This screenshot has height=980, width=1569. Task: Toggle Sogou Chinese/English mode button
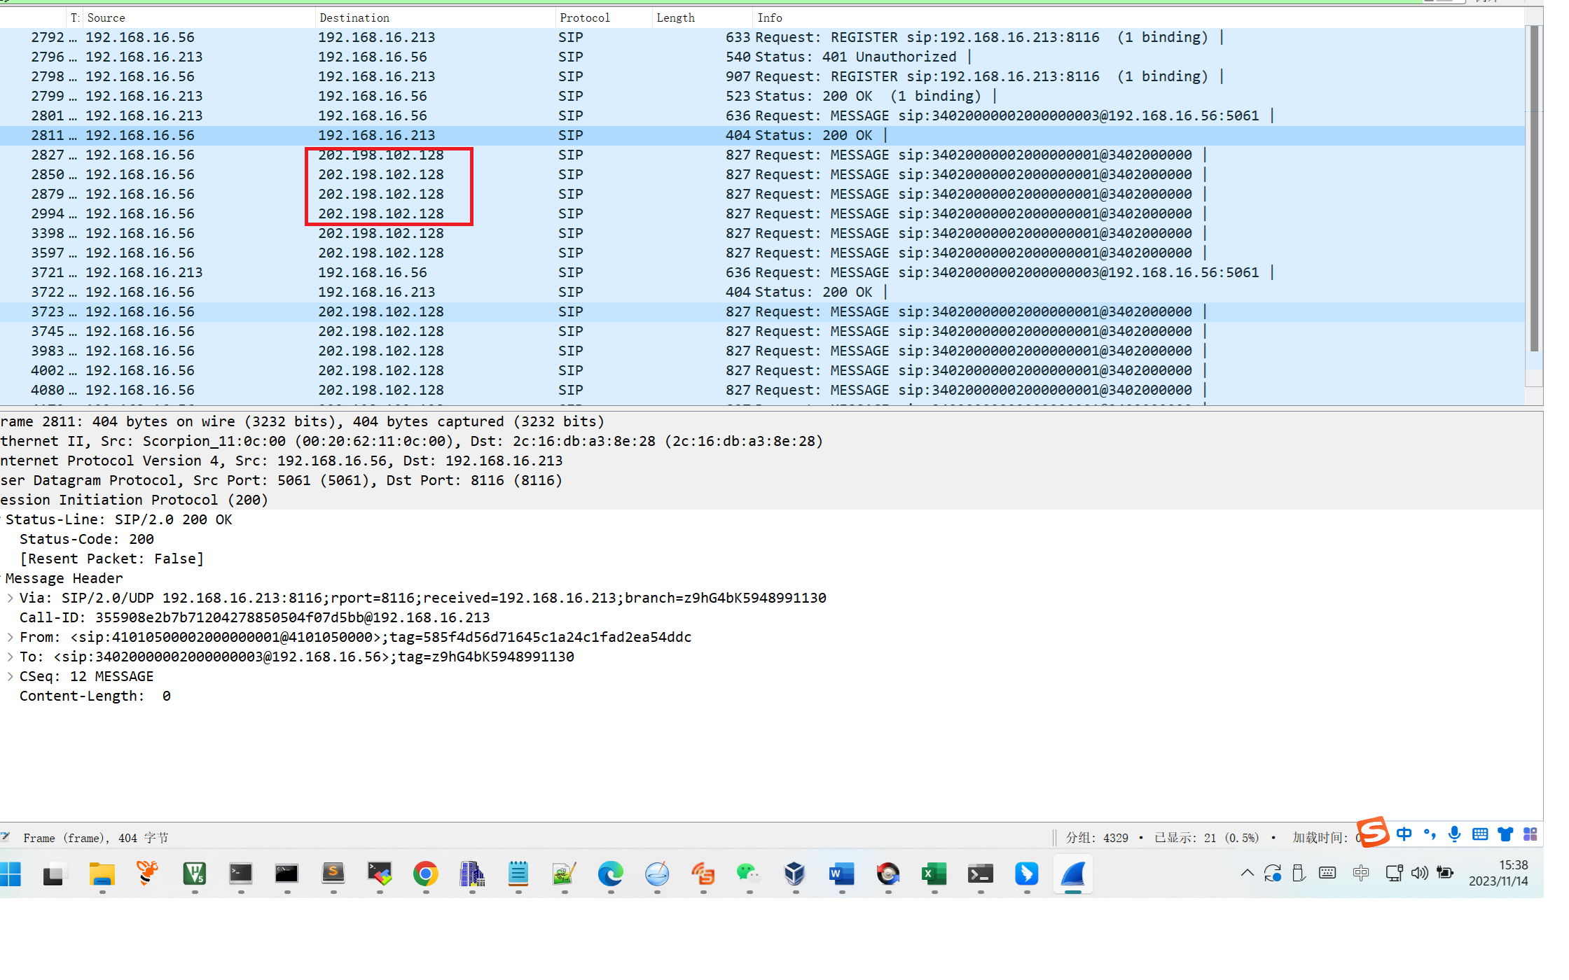coord(1404,834)
